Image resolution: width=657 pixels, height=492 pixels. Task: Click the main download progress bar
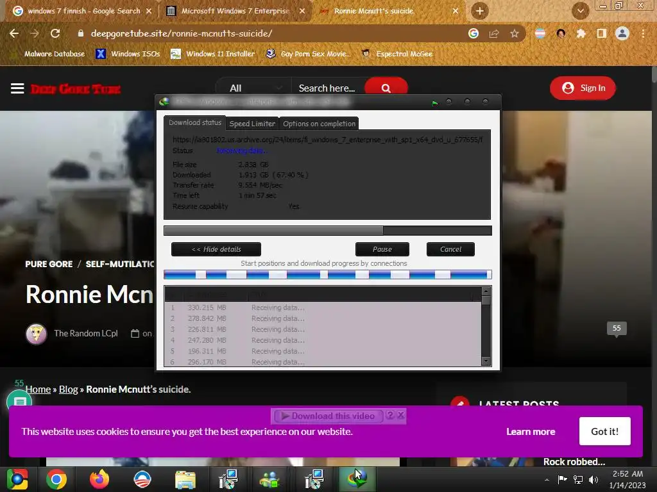tap(328, 231)
